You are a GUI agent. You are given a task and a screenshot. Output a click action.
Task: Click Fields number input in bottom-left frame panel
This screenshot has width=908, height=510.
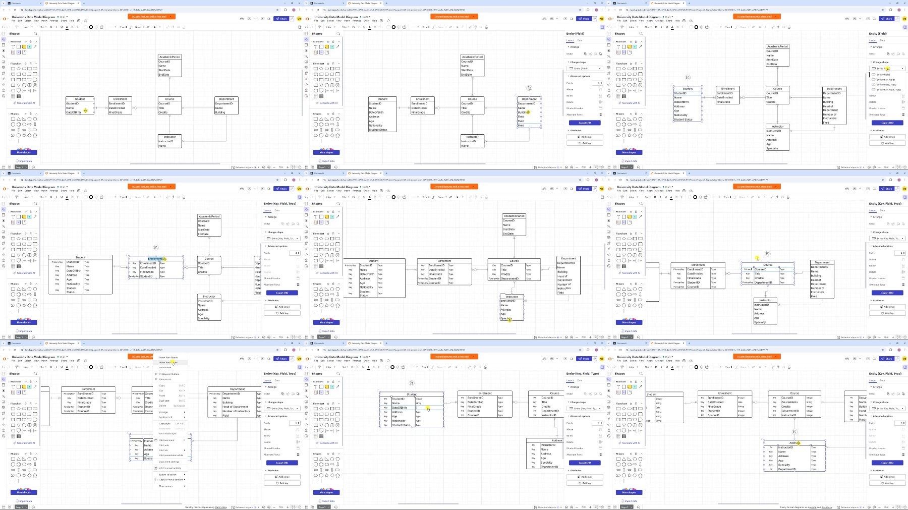point(295,423)
